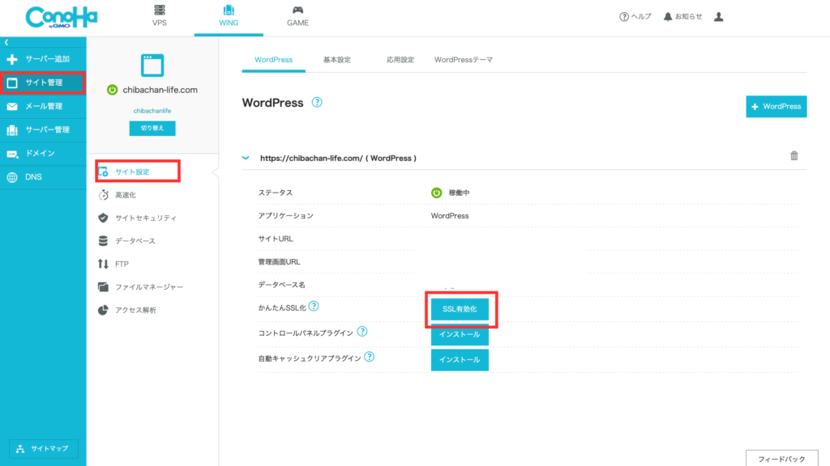830x466 pixels.
Task: Click the + WordPress add button
Action: [776, 107]
